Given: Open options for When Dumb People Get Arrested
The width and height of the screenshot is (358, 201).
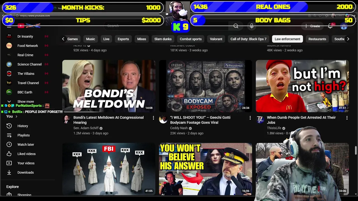Looking at the screenshot, I should pos(347,118).
